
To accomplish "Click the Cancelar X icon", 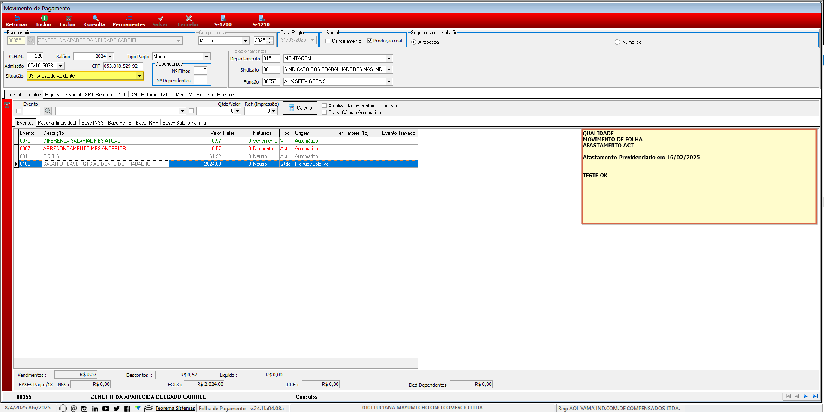I will (189, 18).
